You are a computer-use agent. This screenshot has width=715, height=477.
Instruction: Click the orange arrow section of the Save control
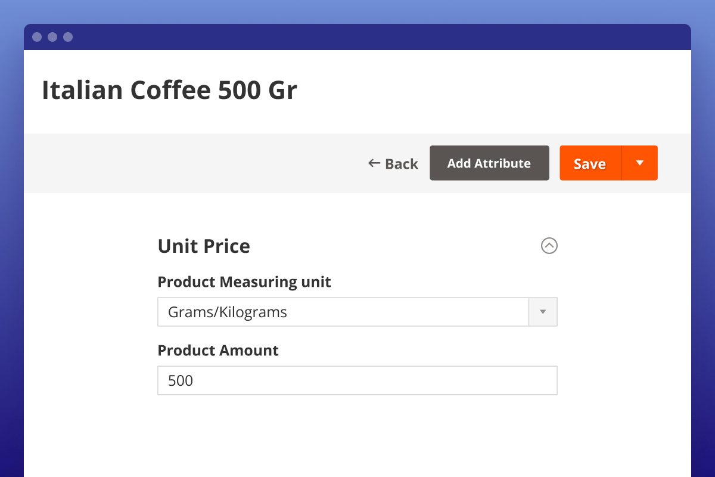click(640, 163)
